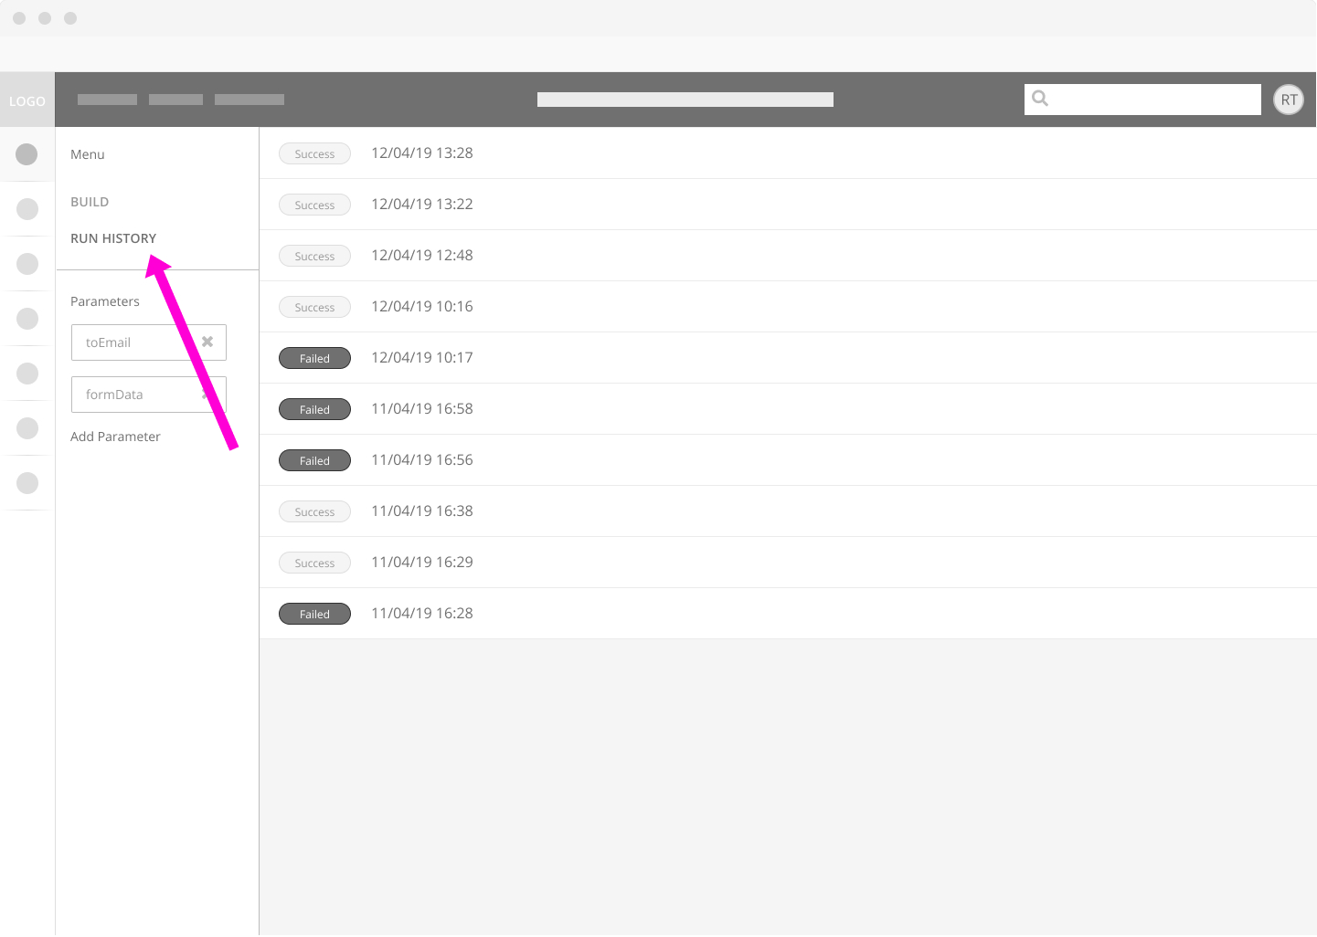The width and height of the screenshot is (1317, 937).
Task: Open the RT user avatar menu
Action: click(x=1289, y=99)
